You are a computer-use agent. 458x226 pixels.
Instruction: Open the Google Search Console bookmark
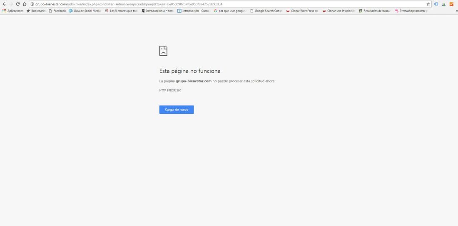point(266,11)
